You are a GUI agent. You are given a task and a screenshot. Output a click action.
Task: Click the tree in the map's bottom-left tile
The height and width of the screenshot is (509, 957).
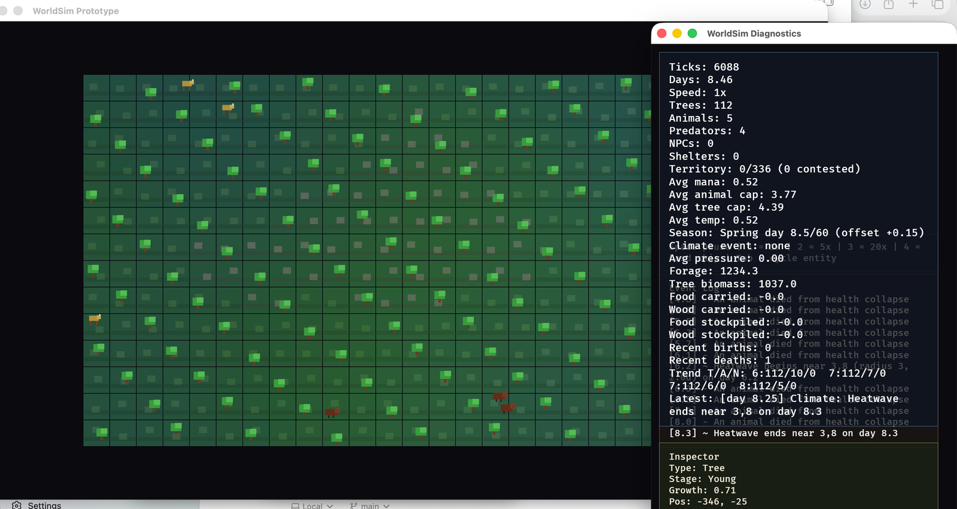coord(102,433)
